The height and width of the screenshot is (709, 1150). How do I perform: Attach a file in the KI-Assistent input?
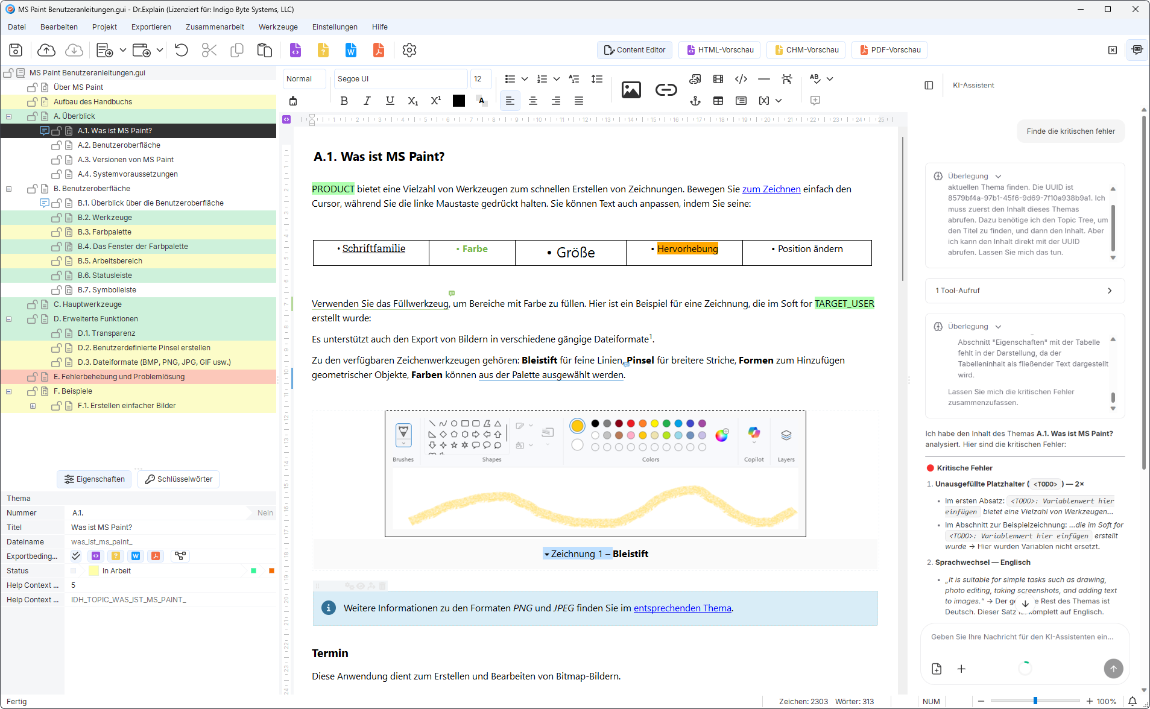click(937, 669)
